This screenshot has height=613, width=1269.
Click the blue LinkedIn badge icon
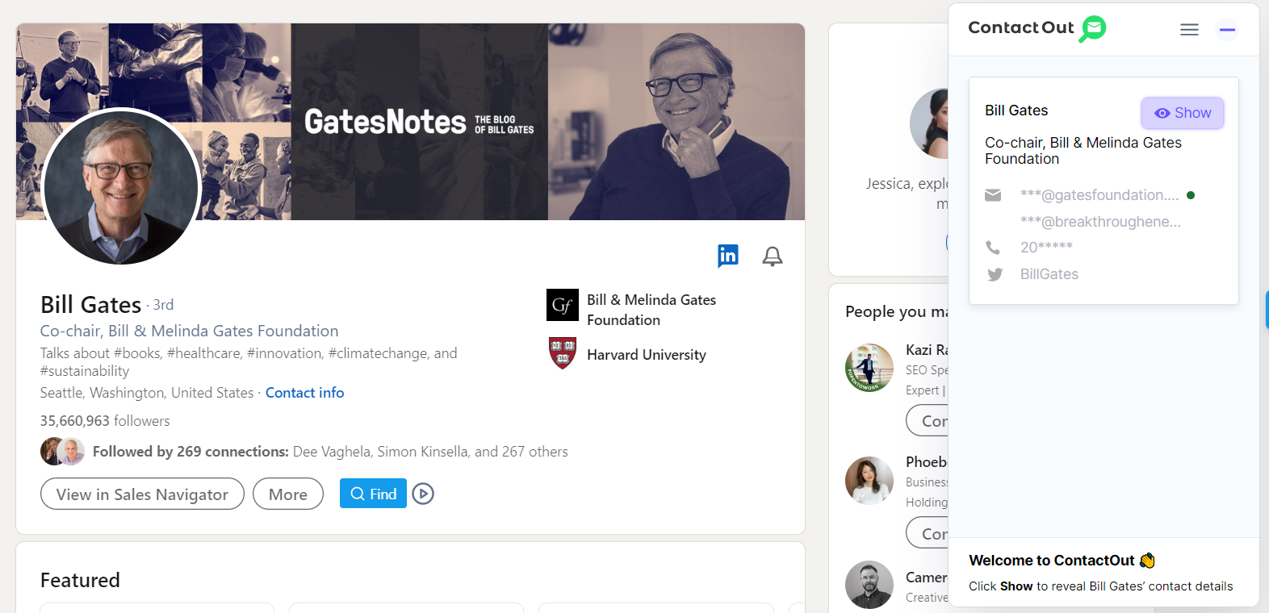pos(728,256)
